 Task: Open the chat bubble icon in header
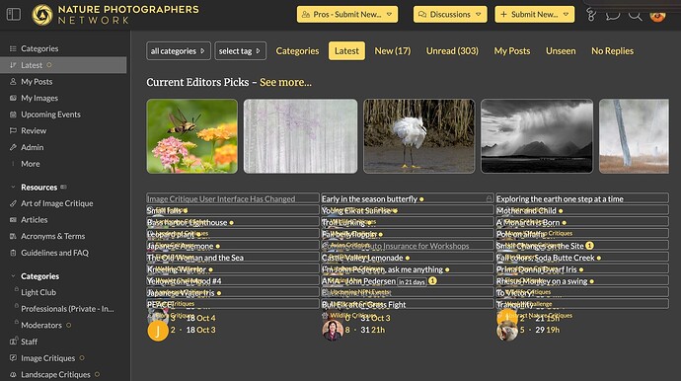[613, 15]
